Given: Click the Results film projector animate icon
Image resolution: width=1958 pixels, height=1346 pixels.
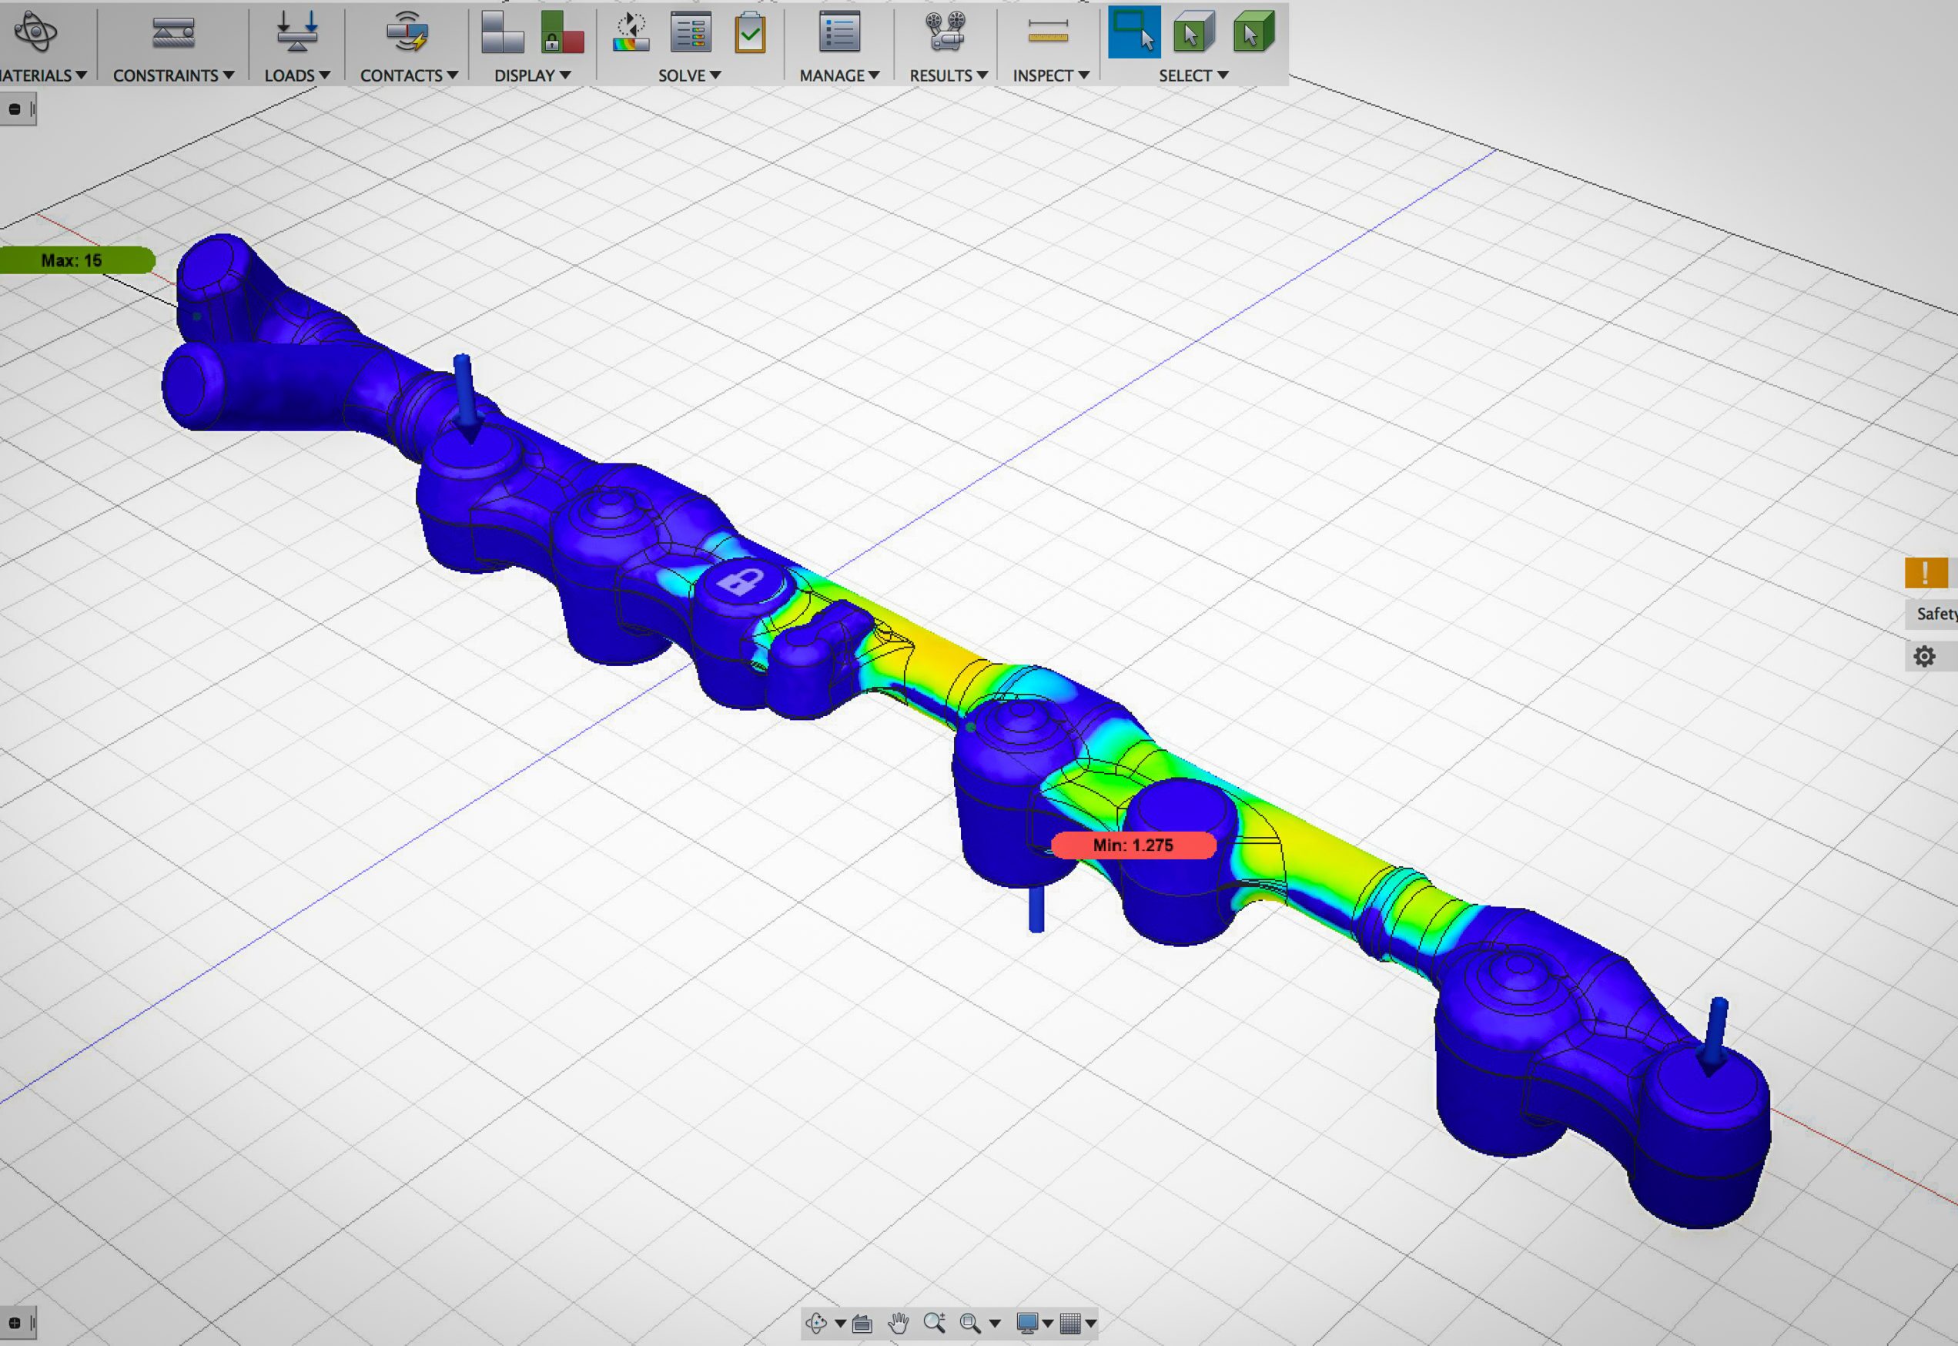Looking at the screenshot, I should [946, 32].
